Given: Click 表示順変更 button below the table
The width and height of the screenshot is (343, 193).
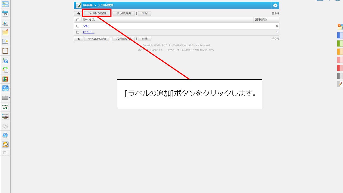Looking at the screenshot, I should pyautogui.click(x=124, y=39).
